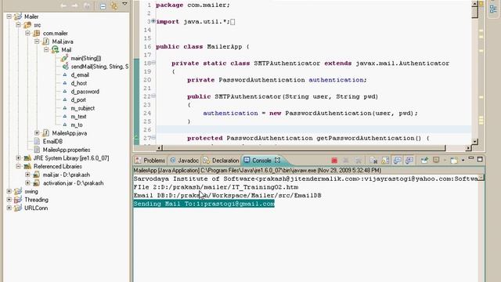501x282 pixels.
Task: Toggle code folding at line 18
Action: click(153, 63)
